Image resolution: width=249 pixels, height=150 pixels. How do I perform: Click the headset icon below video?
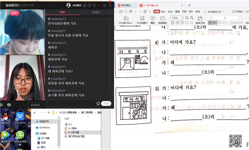point(9,105)
